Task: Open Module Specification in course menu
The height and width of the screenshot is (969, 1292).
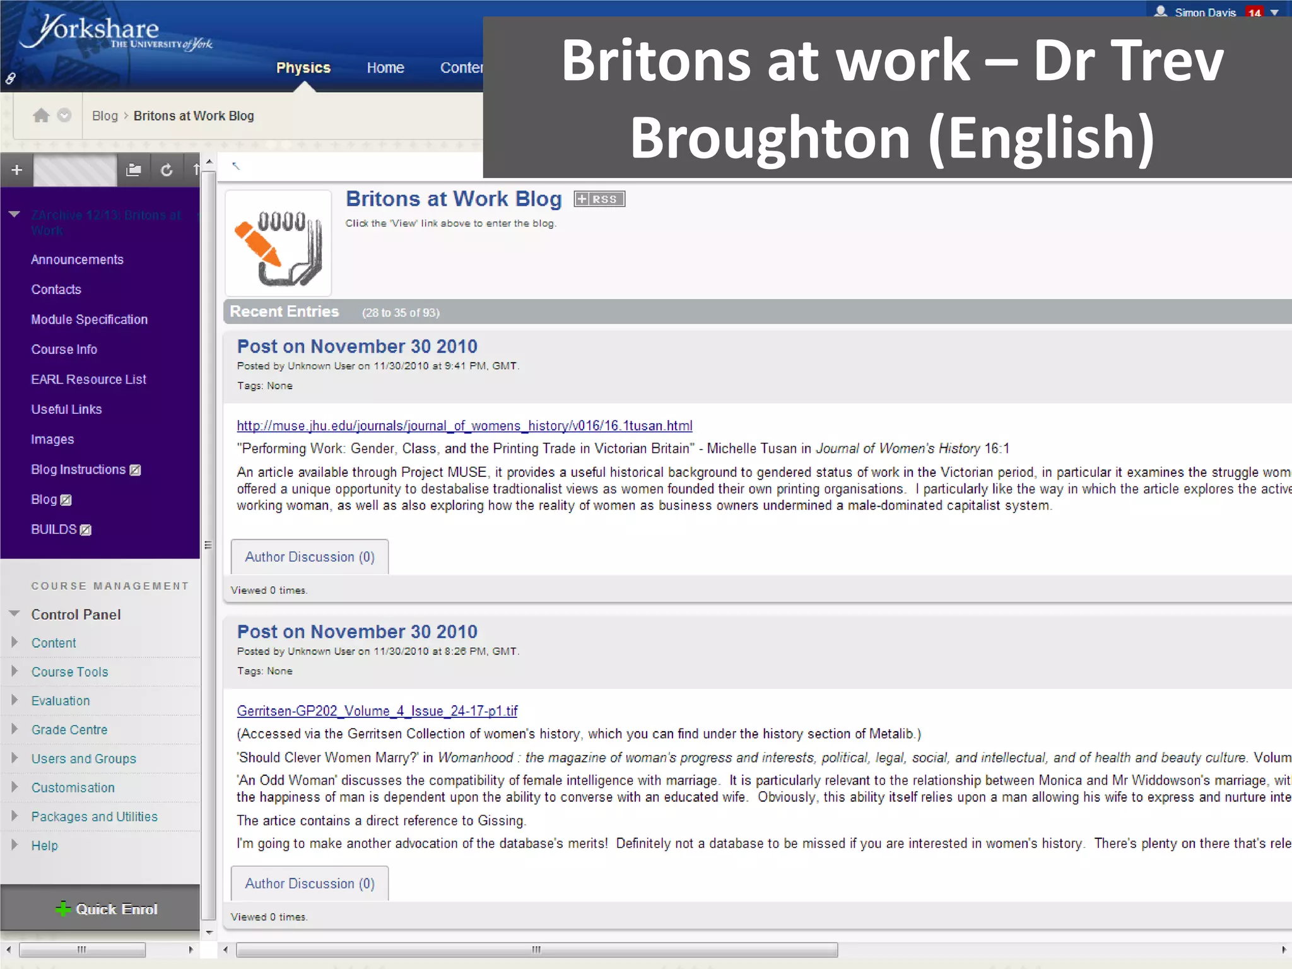Action: pyautogui.click(x=89, y=319)
